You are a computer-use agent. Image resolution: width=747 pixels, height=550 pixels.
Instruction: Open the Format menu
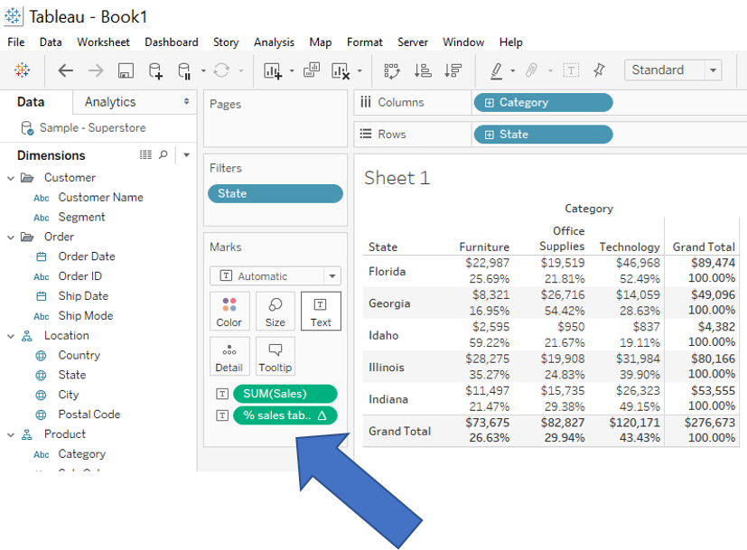pos(364,42)
